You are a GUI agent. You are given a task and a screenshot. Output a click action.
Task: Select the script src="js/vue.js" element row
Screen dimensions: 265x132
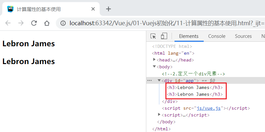point(206,108)
